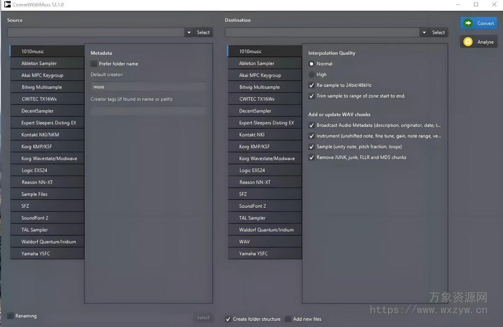
Task: Enable the Prefer folder name checkbox
Action: 93,63
